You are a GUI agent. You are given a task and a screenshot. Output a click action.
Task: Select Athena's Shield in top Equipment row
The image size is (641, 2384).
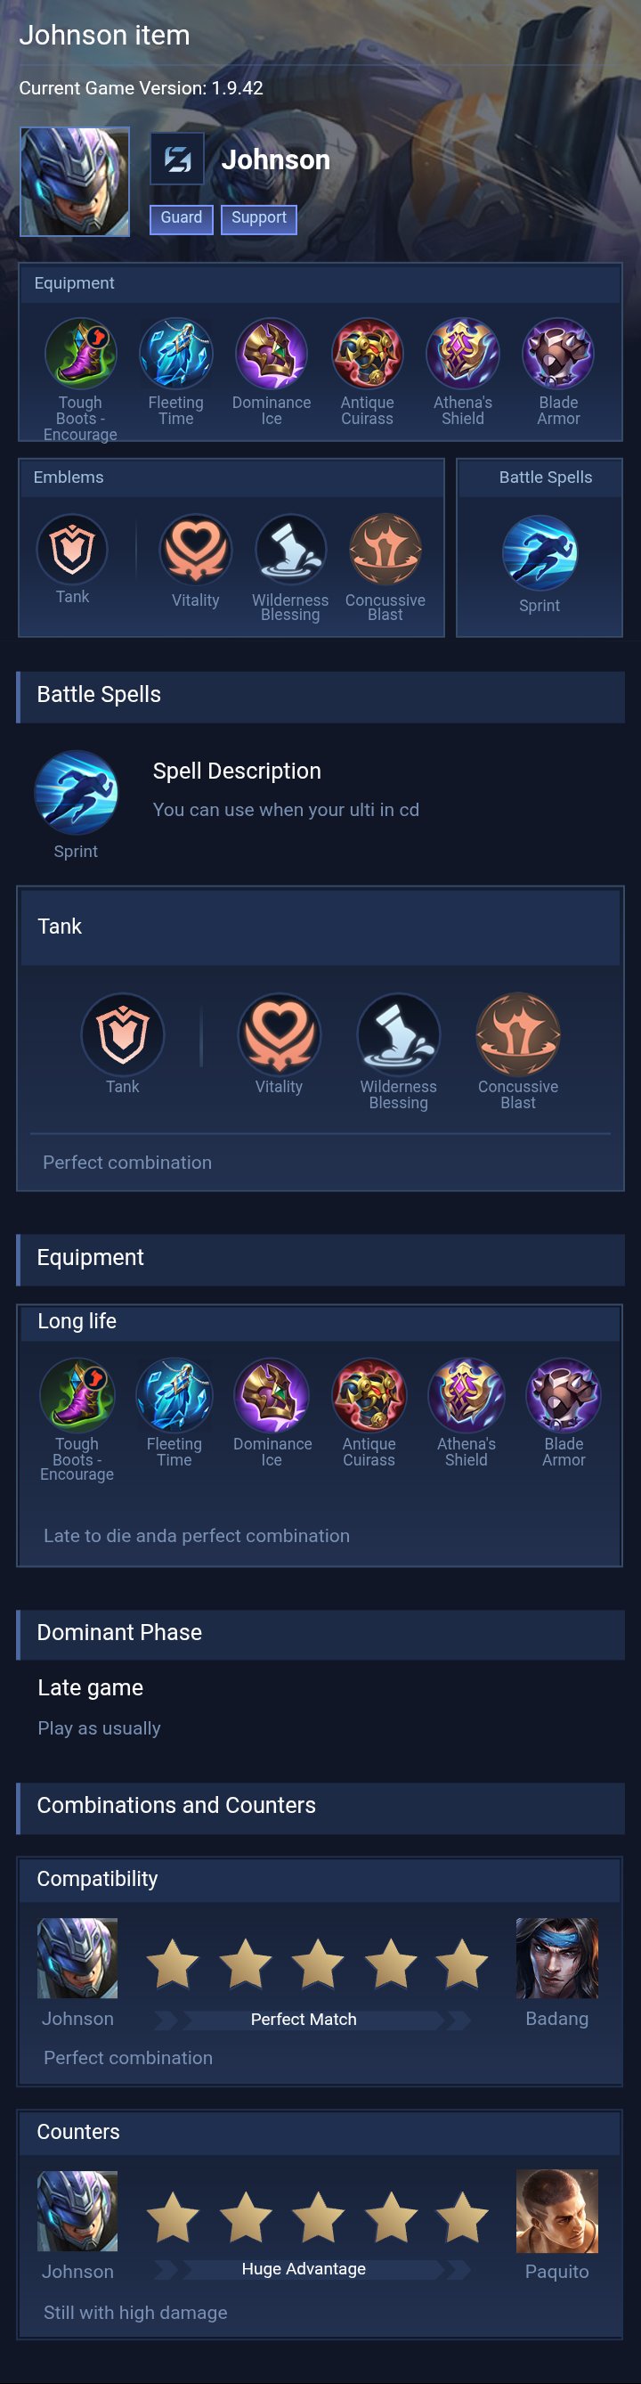(462, 354)
